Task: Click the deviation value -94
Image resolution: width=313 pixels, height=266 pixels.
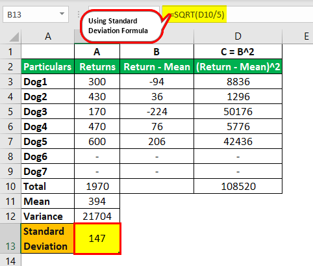Action: [x=156, y=81]
